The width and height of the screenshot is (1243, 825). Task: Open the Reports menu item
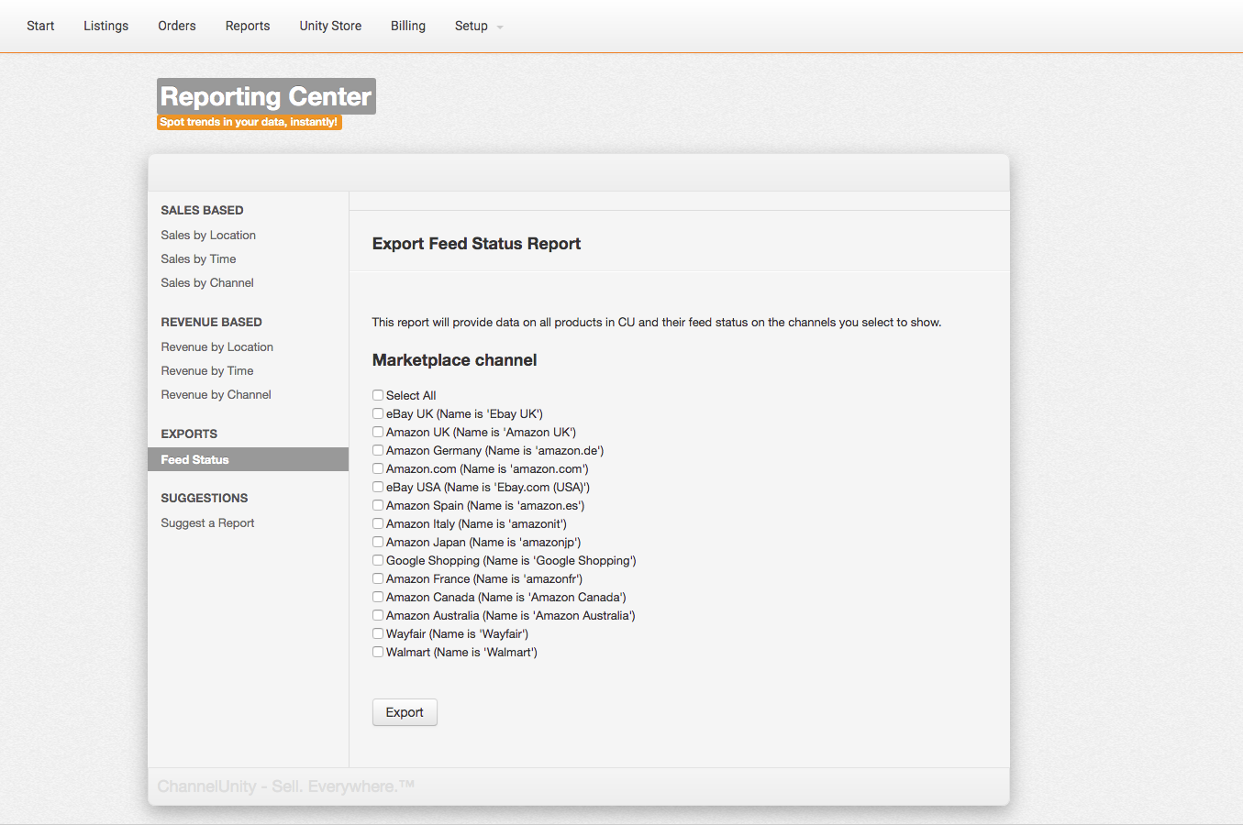click(248, 26)
